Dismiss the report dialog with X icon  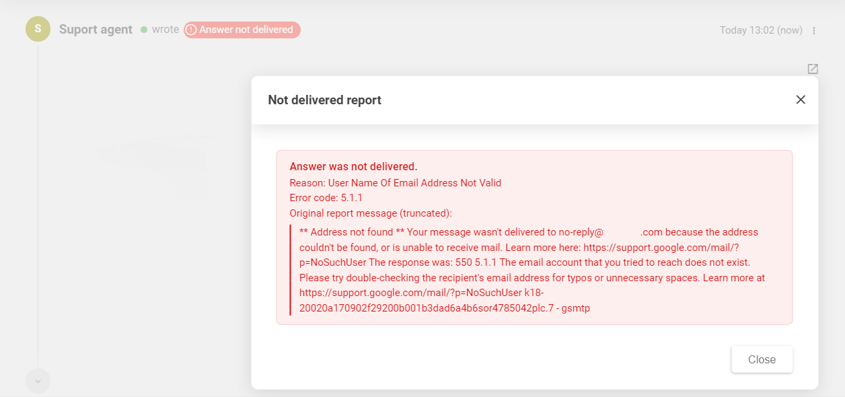click(x=801, y=100)
